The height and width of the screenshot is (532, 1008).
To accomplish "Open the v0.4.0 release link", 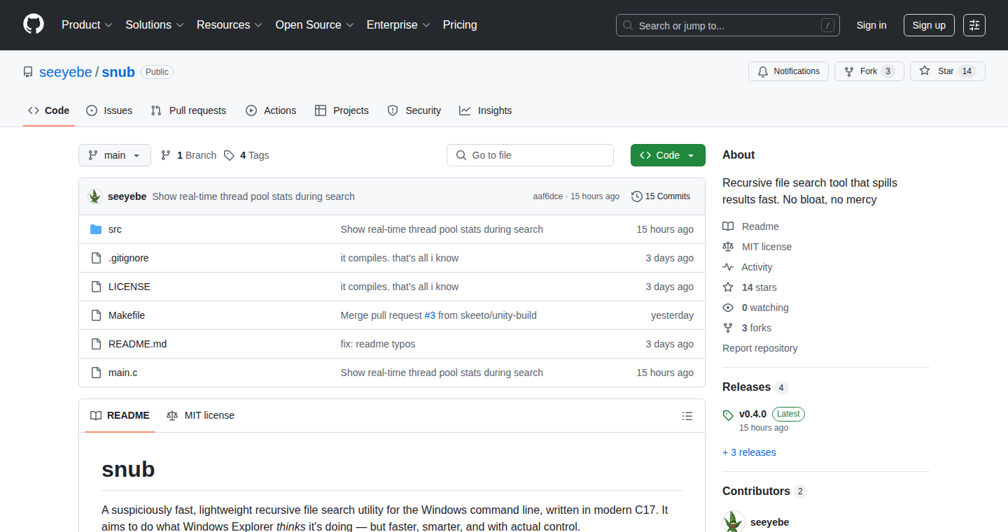I will click(753, 414).
